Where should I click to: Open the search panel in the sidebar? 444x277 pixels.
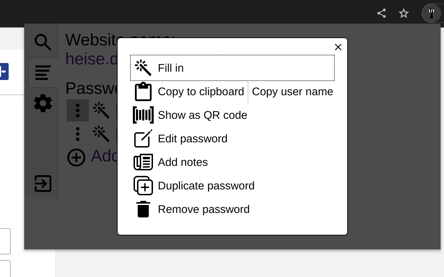click(x=43, y=42)
